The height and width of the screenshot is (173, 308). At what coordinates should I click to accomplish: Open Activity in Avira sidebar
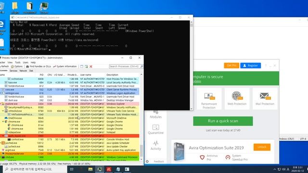156,145
